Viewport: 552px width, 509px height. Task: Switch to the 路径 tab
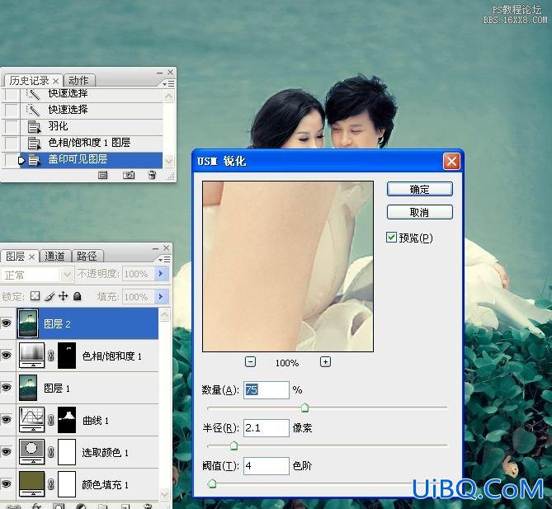[87, 257]
